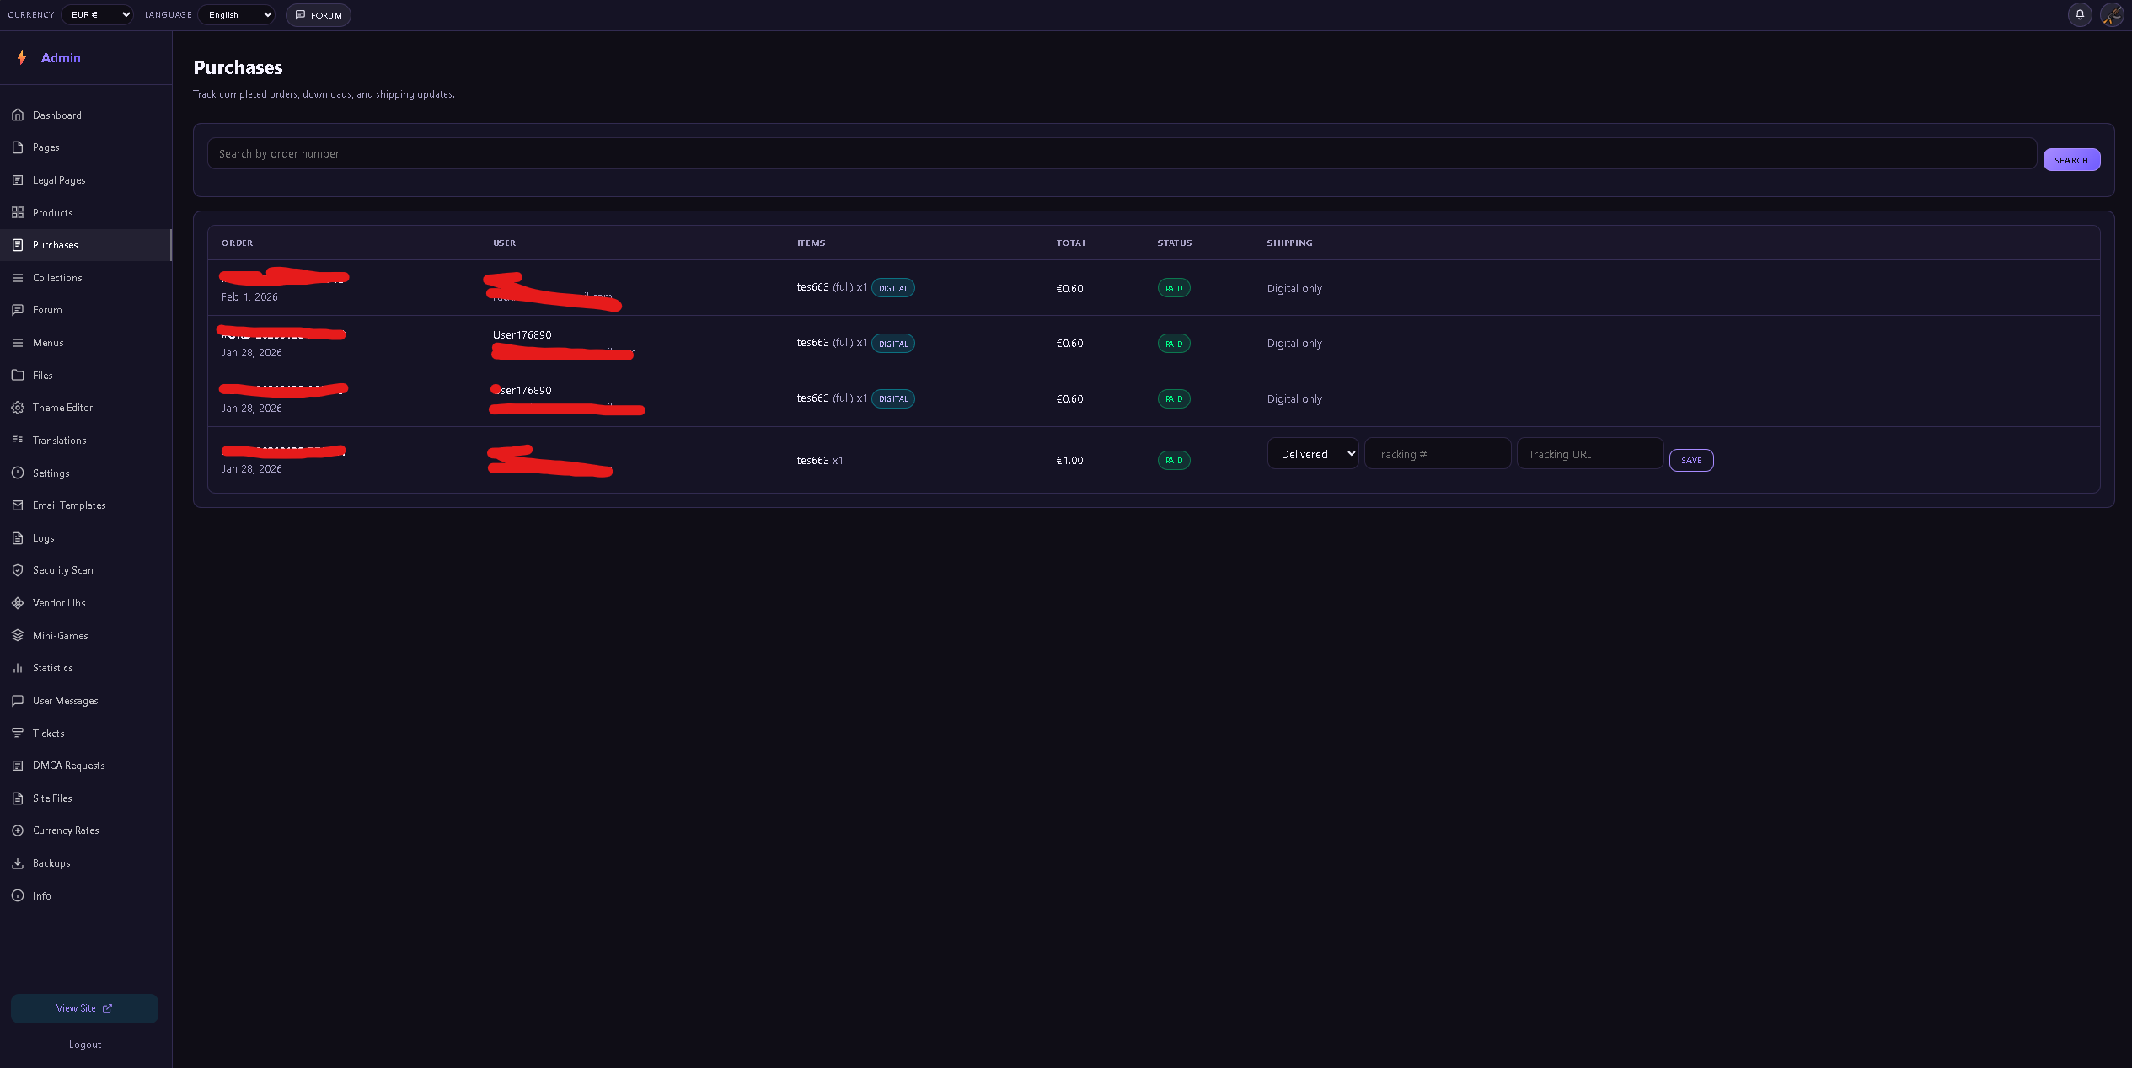Open the EUR currency dropdown
This screenshot has height=1068, width=2132.
(x=97, y=15)
